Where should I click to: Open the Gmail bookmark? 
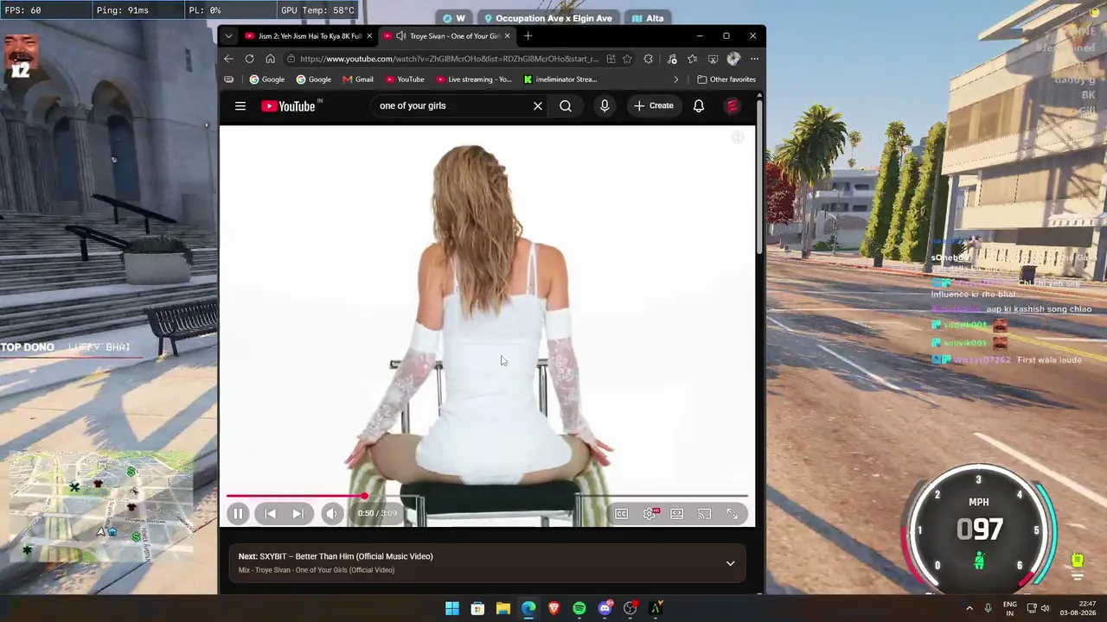click(358, 79)
